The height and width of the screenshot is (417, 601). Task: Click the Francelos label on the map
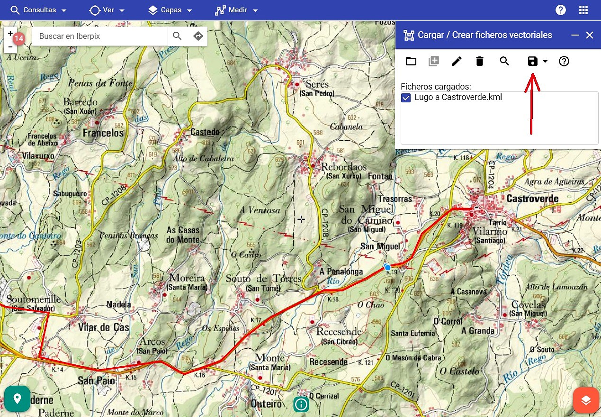(103, 133)
